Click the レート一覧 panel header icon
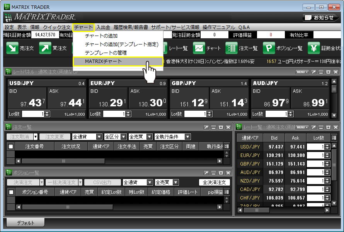This screenshot has height=232, width=344. 239,127
